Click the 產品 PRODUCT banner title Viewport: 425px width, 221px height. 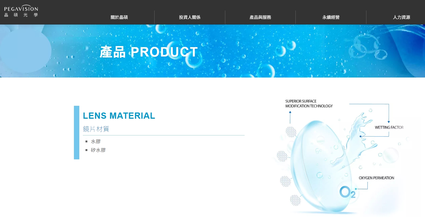[149, 52]
